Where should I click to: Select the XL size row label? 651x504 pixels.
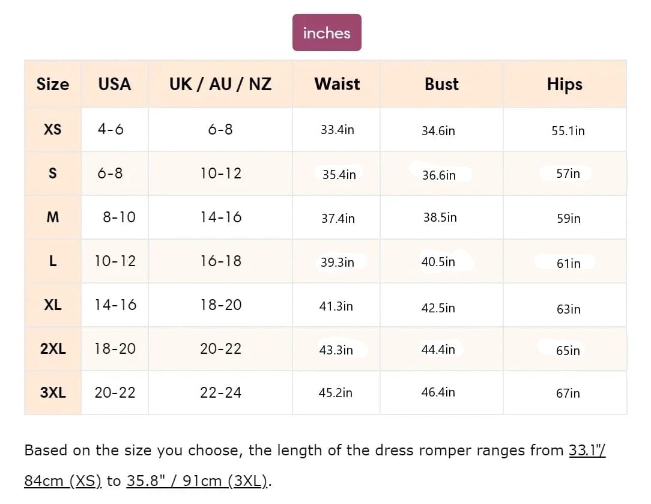pyautogui.click(x=53, y=305)
